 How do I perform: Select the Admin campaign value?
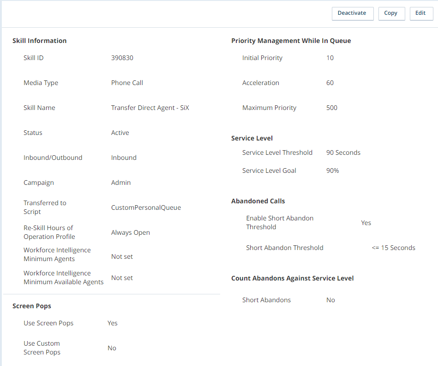point(121,183)
